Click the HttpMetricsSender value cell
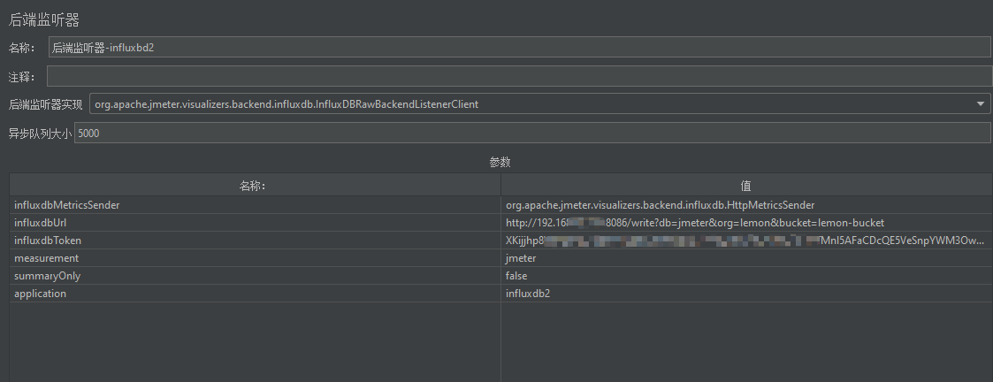This screenshot has width=993, height=382. pyautogui.click(x=746, y=204)
